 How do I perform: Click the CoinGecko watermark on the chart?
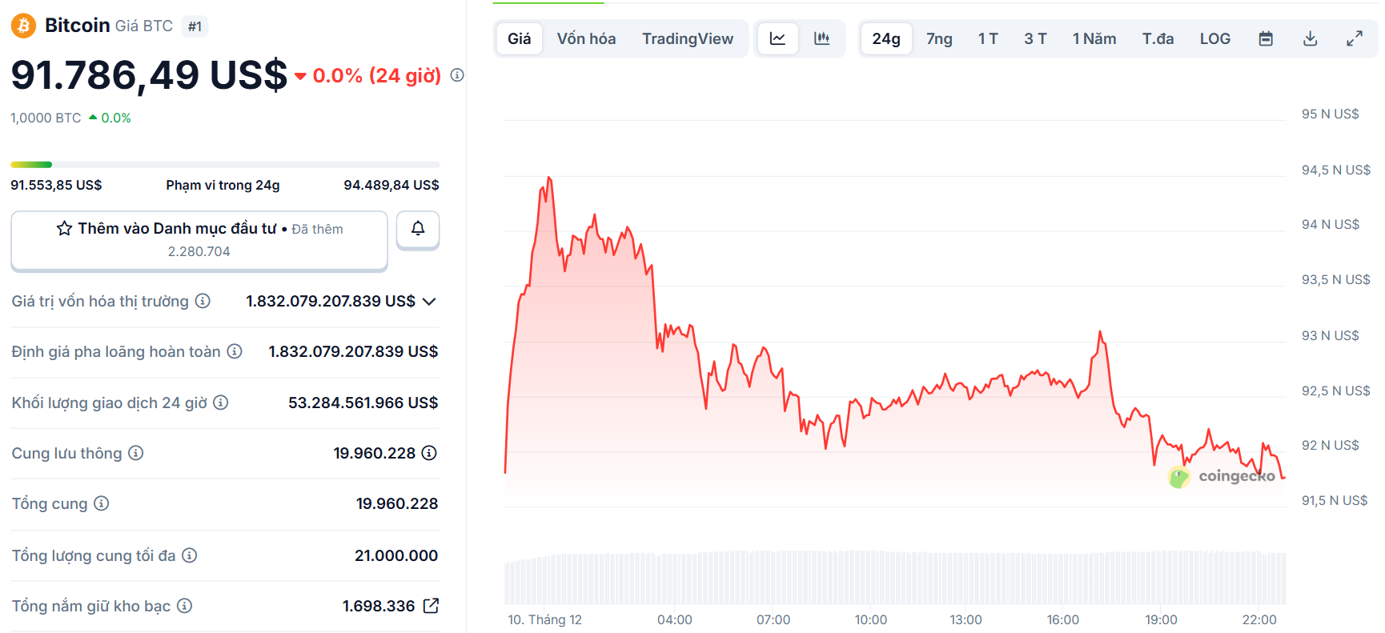(x=1226, y=477)
